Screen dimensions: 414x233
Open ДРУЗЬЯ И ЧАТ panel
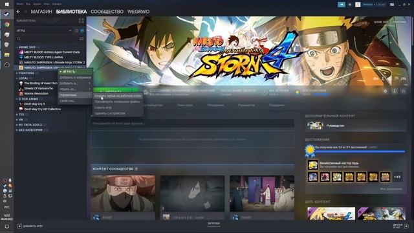(x=400, y=226)
